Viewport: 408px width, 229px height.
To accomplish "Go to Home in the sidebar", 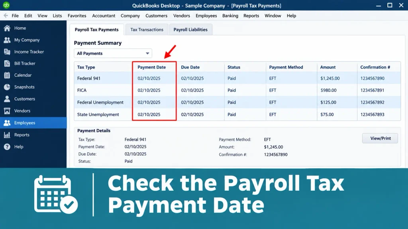I will 20,28.
